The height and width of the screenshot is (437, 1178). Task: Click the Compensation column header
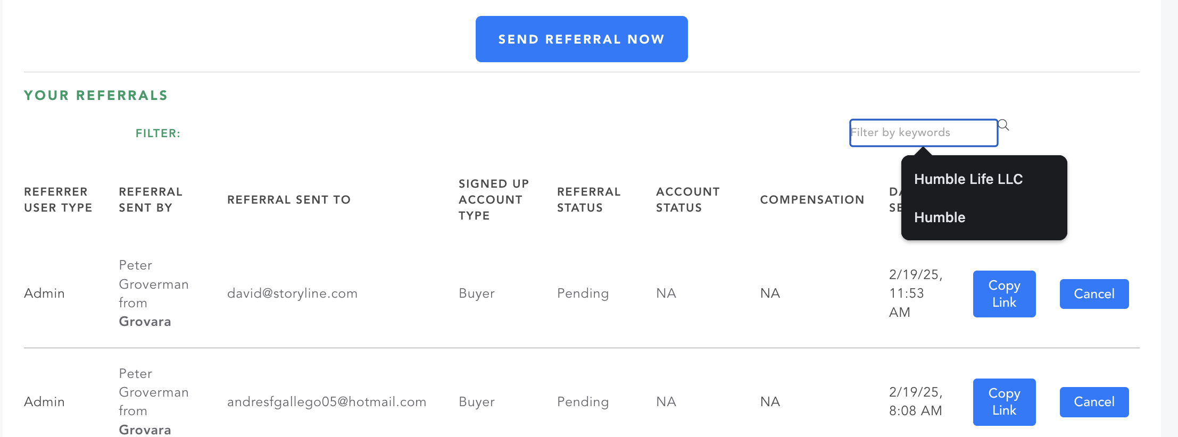tap(812, 199)
